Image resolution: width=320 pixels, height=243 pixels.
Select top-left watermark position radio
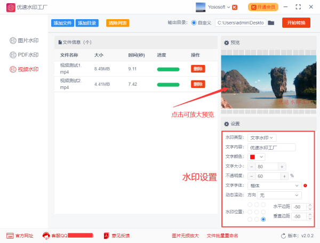(x=250, y=205)
